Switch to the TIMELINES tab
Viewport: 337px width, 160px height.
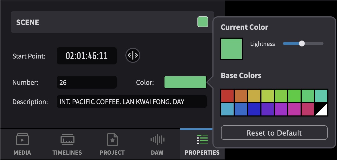coord(67,144)
